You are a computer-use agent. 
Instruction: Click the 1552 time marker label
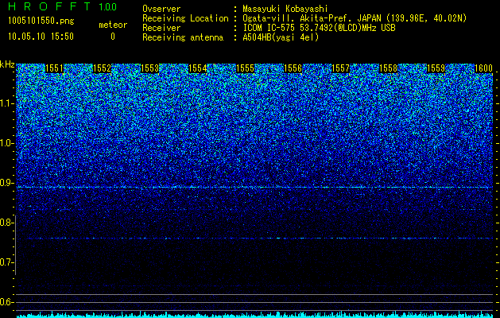pyautogui.click(x=102, y=68)
